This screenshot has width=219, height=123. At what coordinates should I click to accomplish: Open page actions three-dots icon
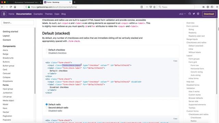click(x=147, y=7)
